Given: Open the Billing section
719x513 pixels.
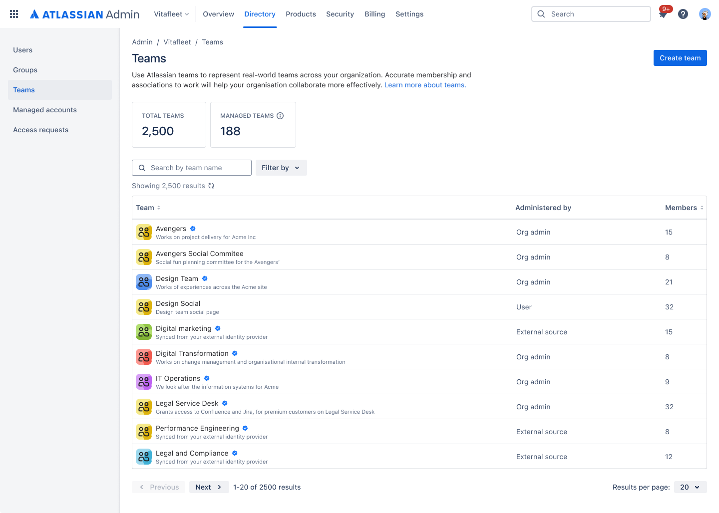Looking at the screenshot, I should pos(375,14).
